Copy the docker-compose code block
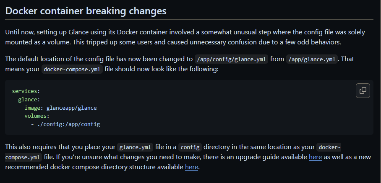The height and width of the screenshot is (183, 381). 363,90
